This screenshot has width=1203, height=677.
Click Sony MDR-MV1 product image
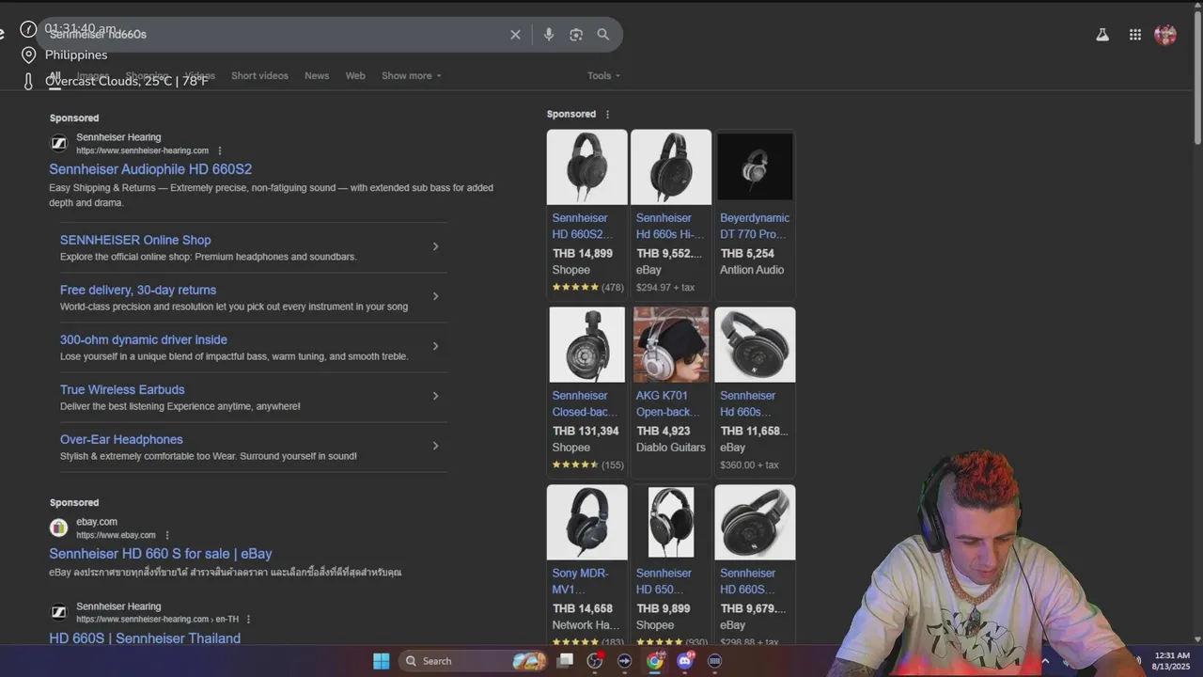click(x=587, y=523)
